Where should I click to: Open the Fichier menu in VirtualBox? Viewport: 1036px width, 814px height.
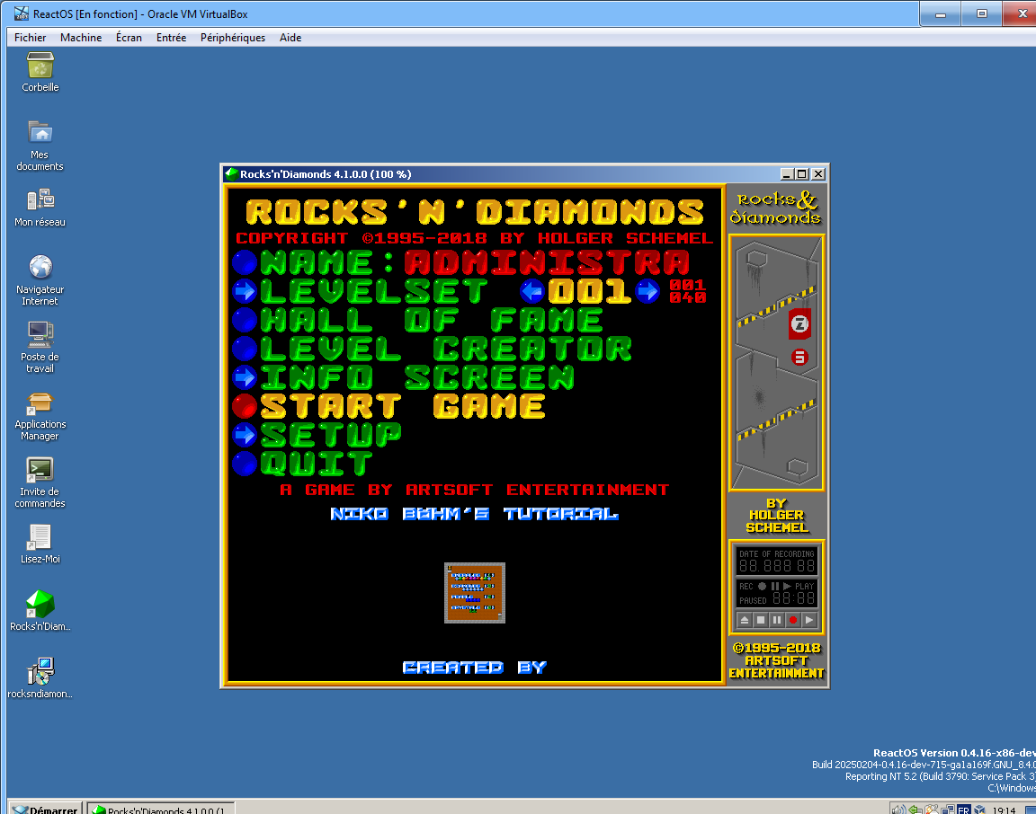(x=31, y=38)
